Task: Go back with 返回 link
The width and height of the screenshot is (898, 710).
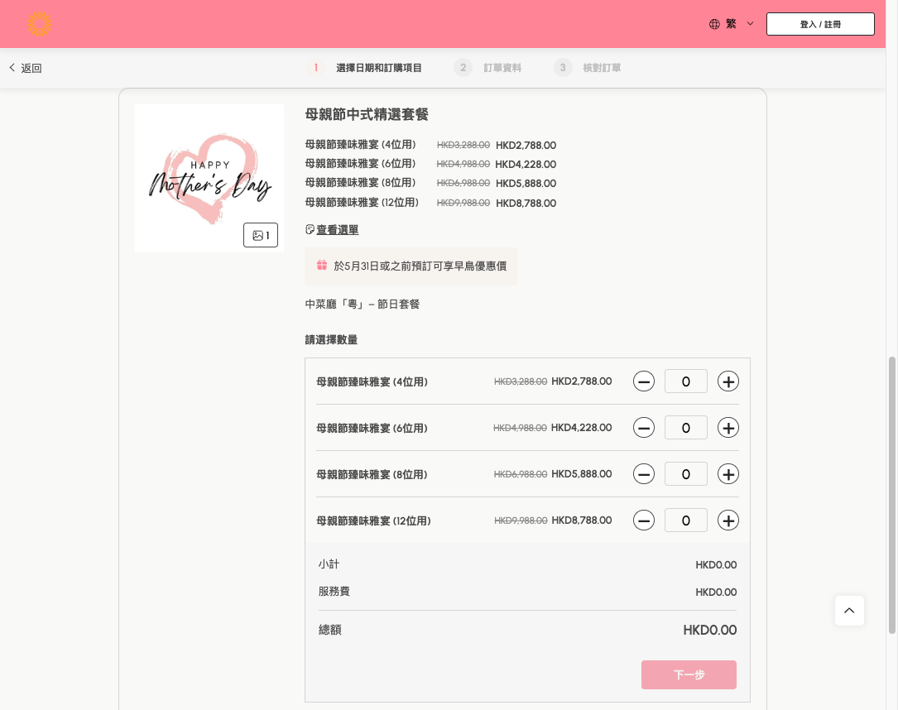Action: tap(25, 68)
